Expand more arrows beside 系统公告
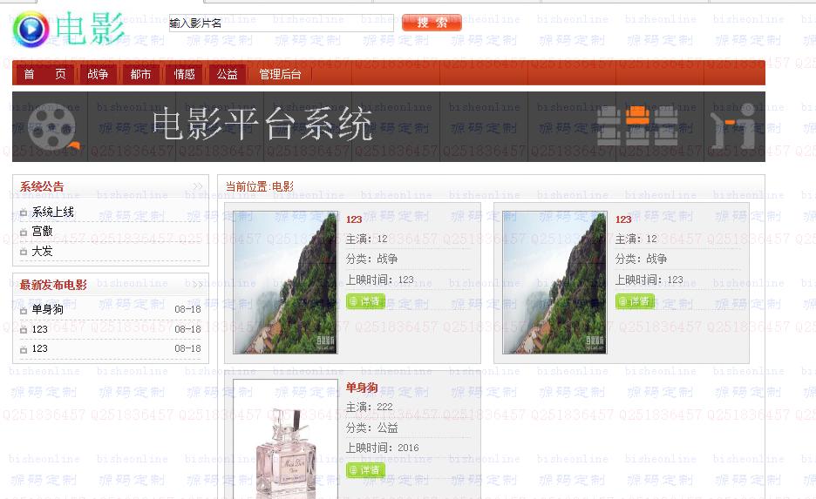Image resolution: width=816 pixels, height=499 pixels. tap(198, 186)
